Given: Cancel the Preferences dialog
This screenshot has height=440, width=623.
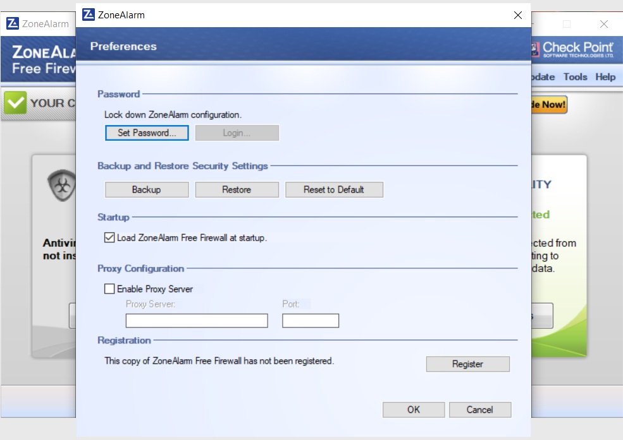Looking at the screenshot, I should tap(480, 410).
